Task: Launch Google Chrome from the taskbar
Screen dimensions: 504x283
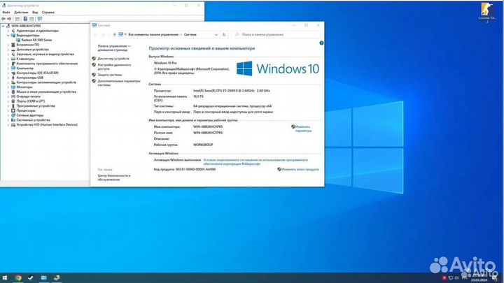Action: click(18, 278)
